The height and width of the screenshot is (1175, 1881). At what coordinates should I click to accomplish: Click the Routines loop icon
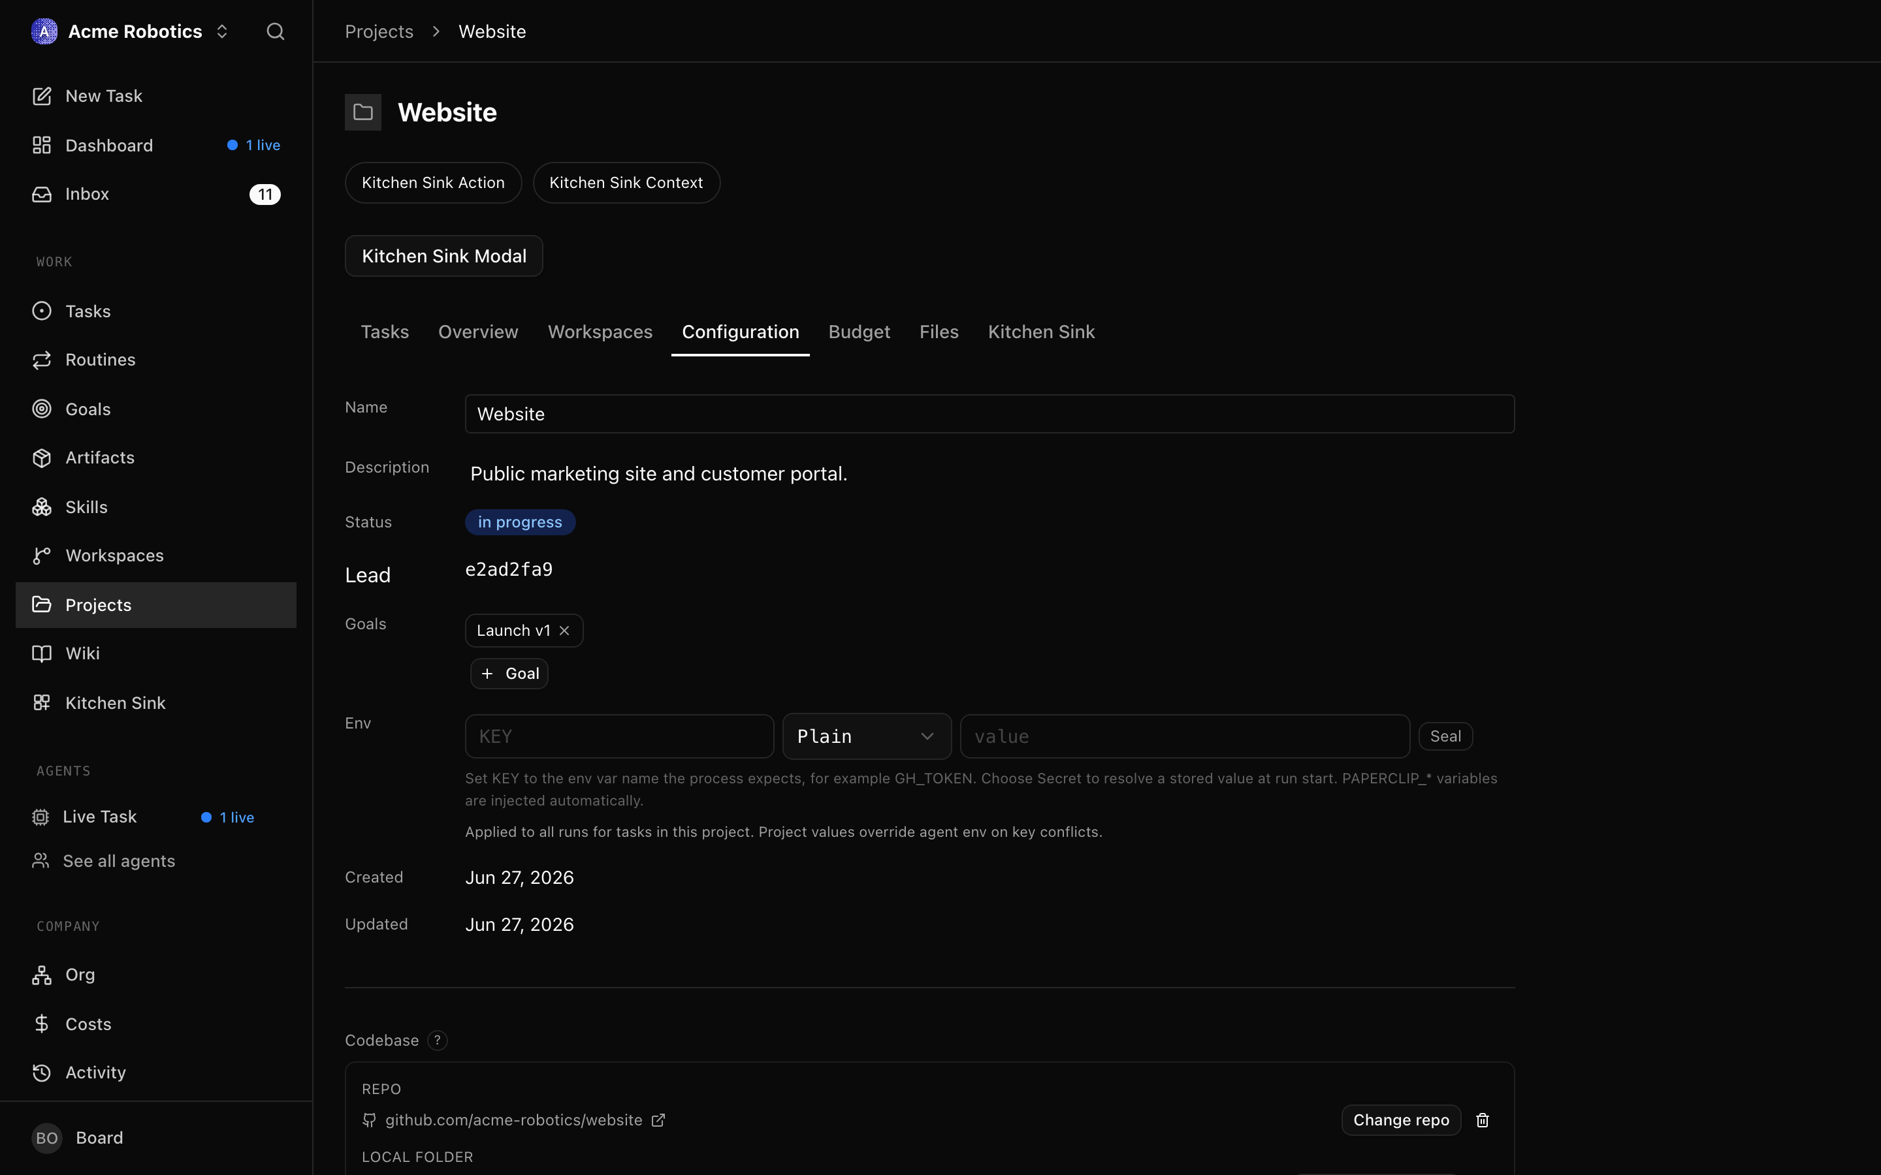click(42, 360)
